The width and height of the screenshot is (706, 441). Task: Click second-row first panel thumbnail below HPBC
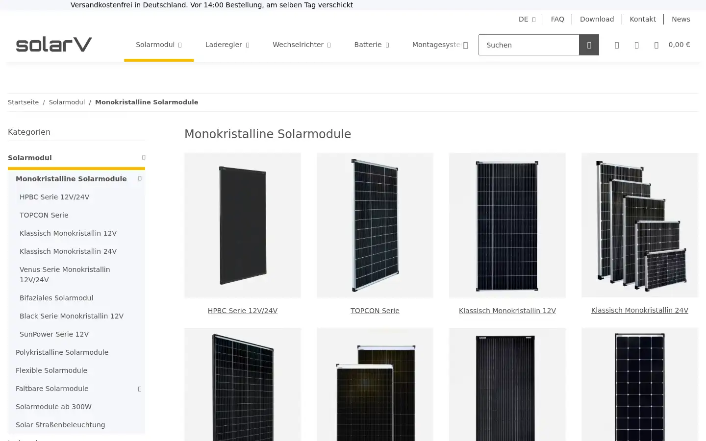click(243, 385)
